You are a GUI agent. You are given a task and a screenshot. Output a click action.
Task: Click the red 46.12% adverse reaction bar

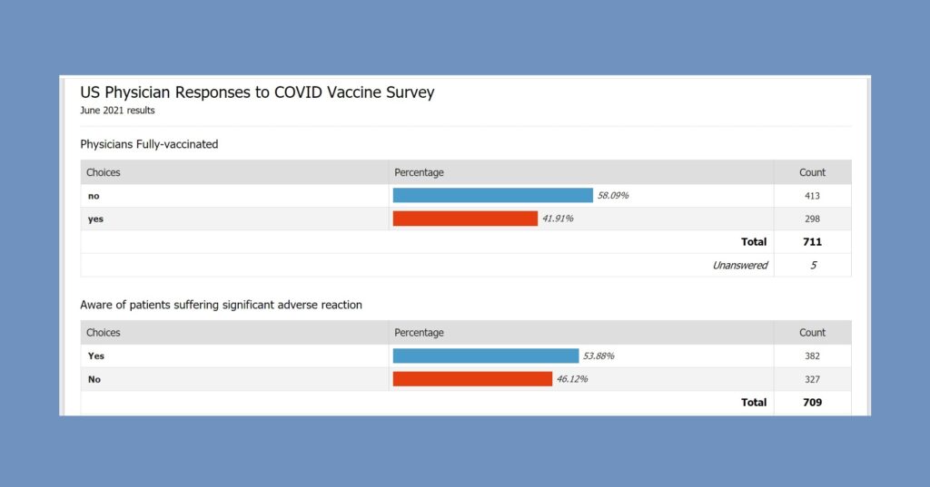coord(472,379)
